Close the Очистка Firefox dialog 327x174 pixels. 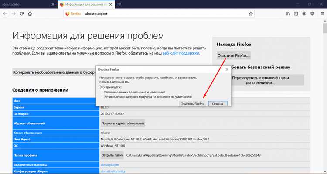(227, 69)
